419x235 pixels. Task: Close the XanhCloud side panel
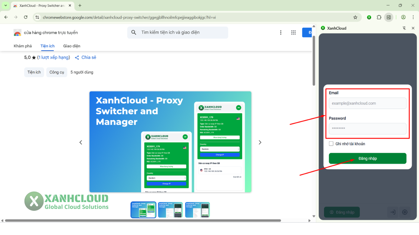[x=413, y=28]
